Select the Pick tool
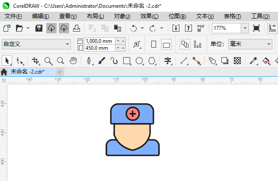 [x=7, y=61]
